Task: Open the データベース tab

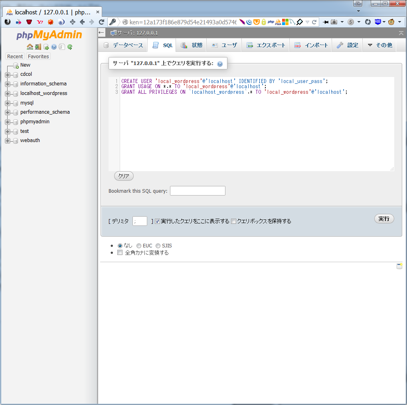Action: tap(123, 45)
